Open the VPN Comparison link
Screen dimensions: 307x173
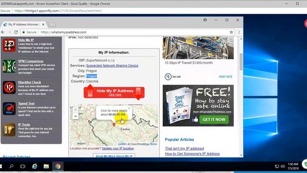coord(31,61)
